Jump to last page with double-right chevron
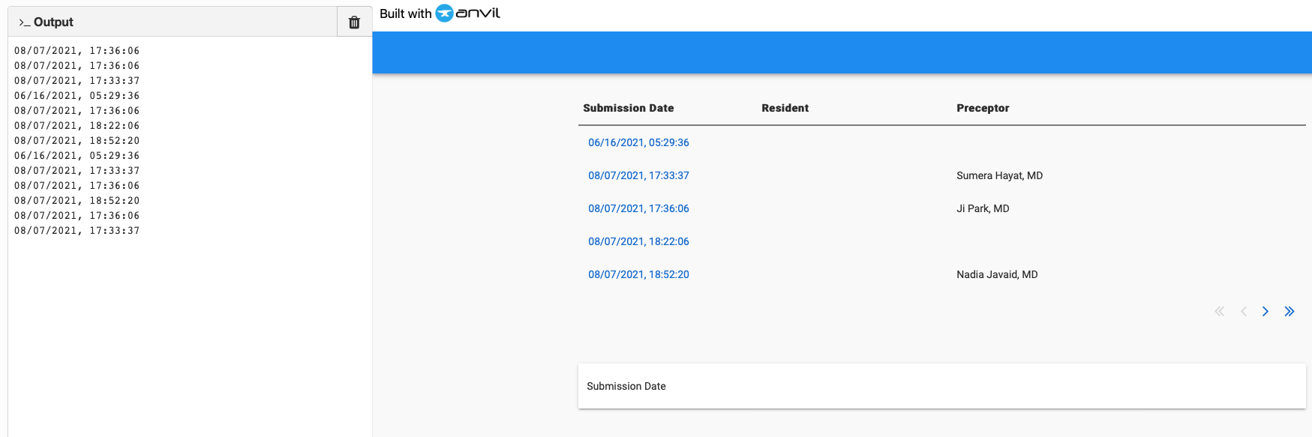The image size is (1312, 437). pyautogui.click(x=1289, y=312)
